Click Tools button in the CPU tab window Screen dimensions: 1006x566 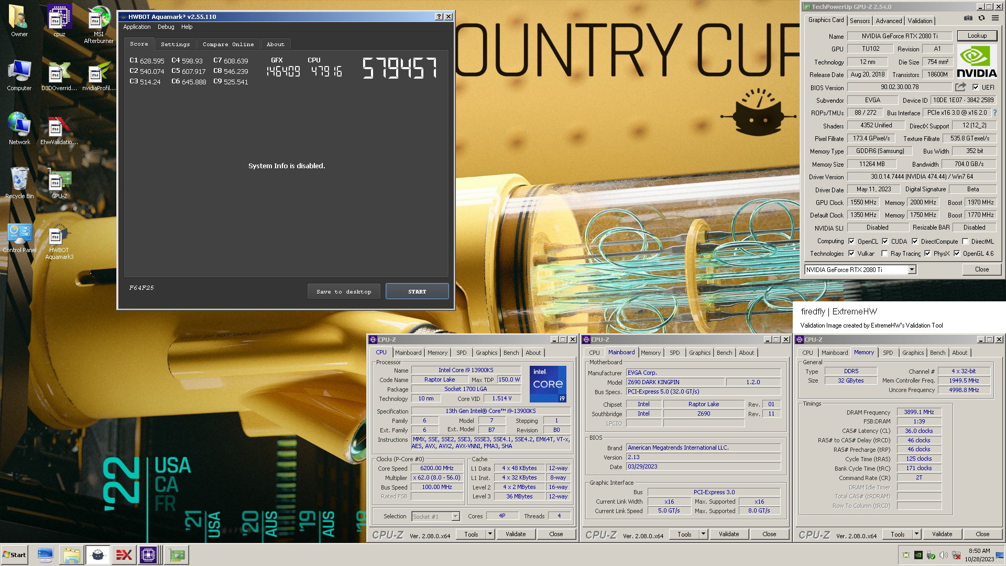pos(471,534)
